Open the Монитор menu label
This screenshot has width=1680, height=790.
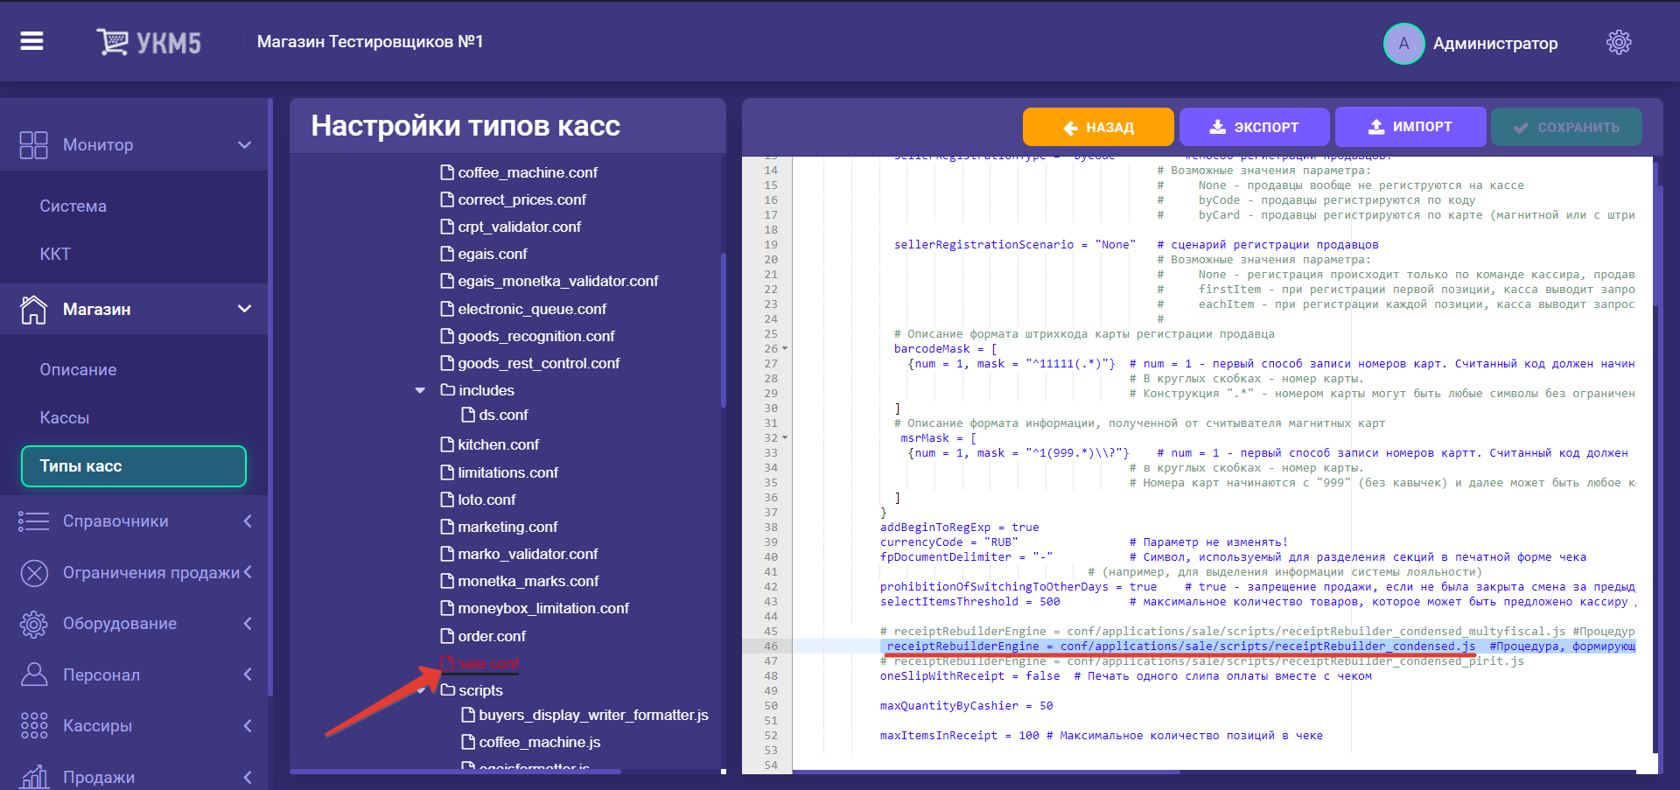click(98, 145)
